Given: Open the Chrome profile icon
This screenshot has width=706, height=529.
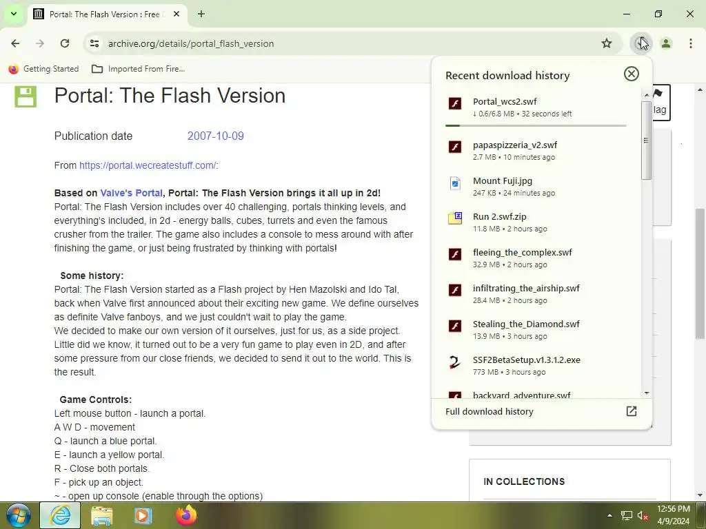Looking at the screenshot, I should click(x=665, y=43).
